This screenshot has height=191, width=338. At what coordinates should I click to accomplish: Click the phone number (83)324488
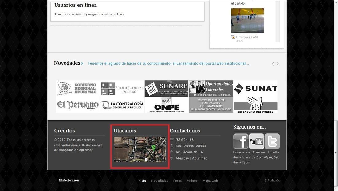click(x=185, y=140)
